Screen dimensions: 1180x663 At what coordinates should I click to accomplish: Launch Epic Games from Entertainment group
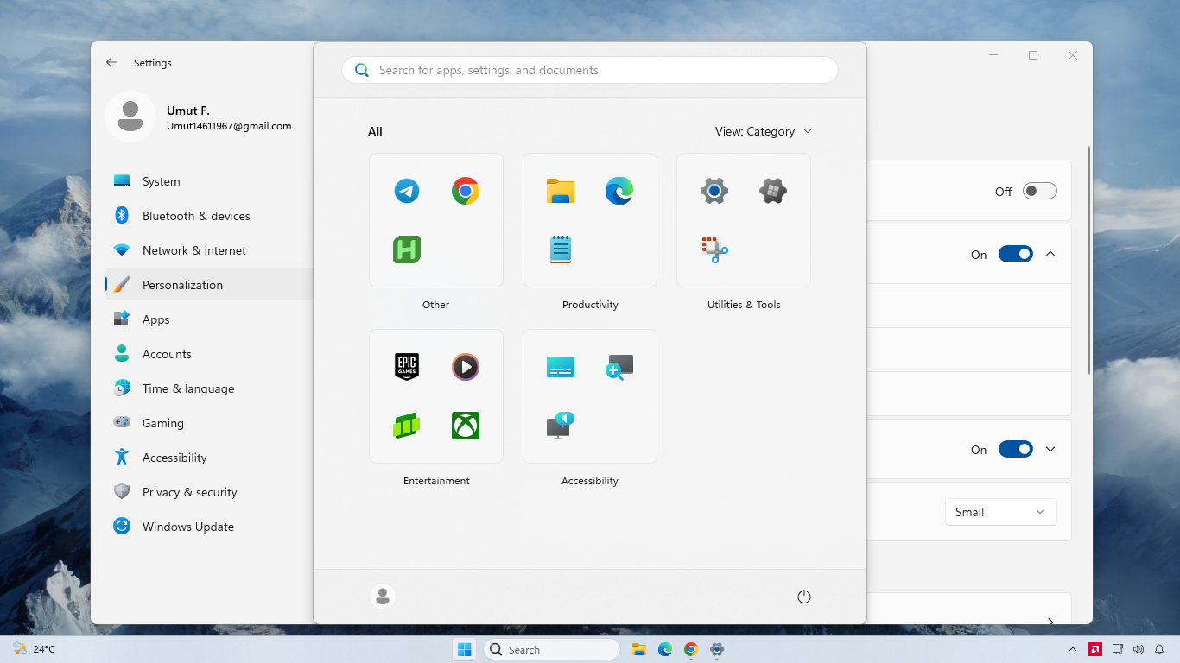pyautogui.click(x=407, y=367)
